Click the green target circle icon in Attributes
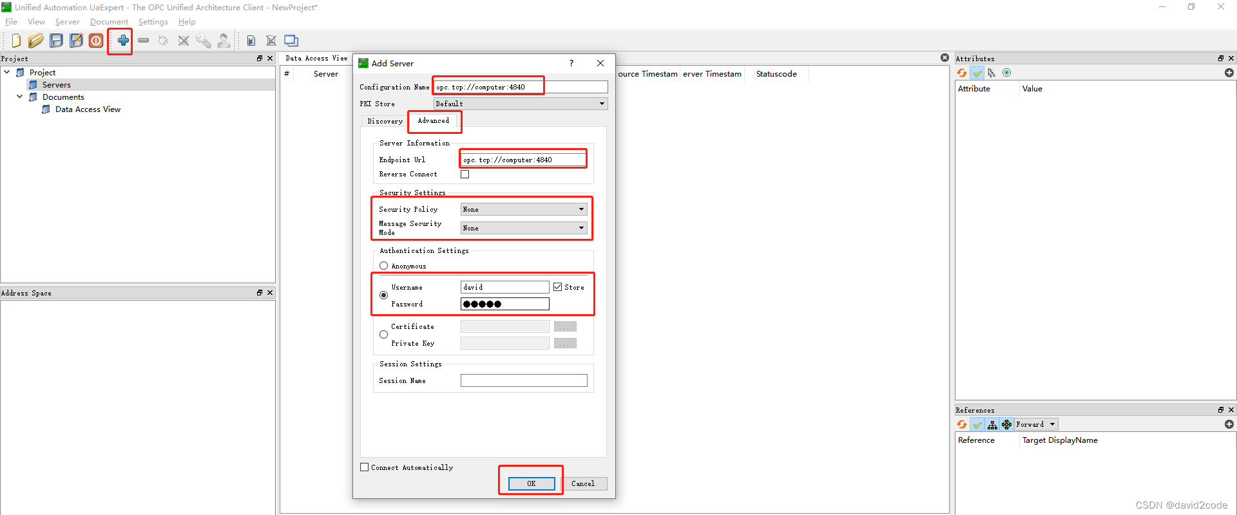Screen dimensions: 1237x515 (x=1007, y=73)
